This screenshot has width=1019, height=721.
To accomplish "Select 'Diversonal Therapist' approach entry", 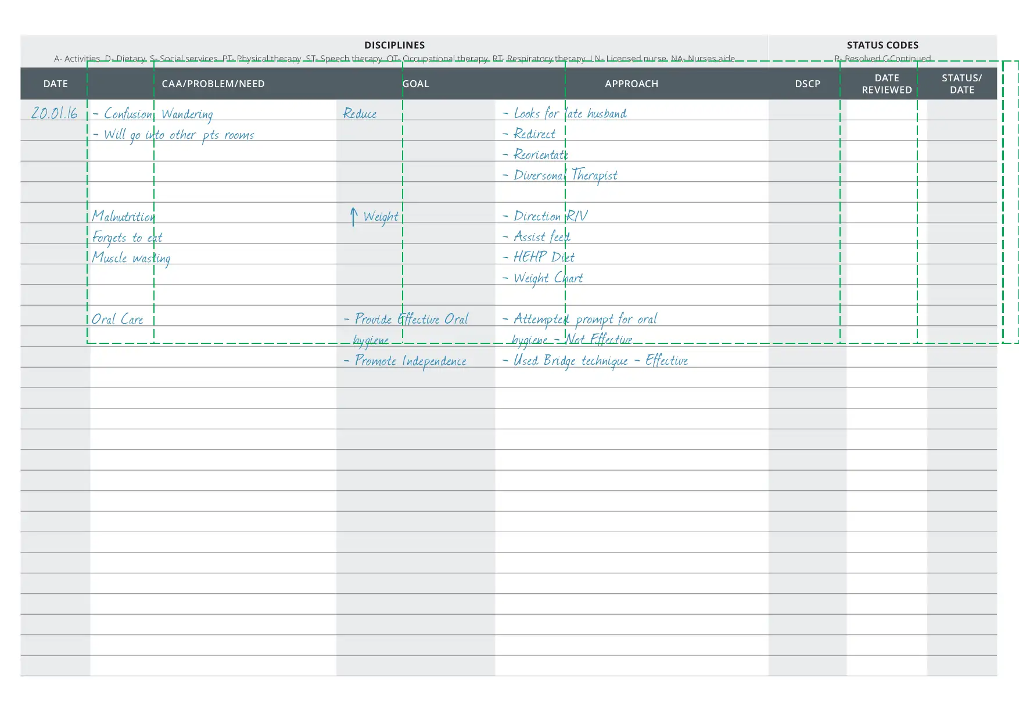I will [560, 175].
